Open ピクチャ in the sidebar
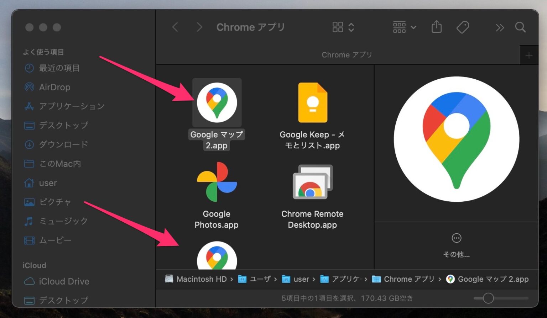This screenshot has height=318, width=547. (55, 202)
